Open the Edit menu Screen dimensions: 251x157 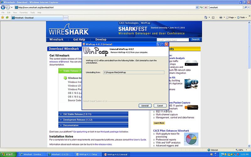click(x=9, y=13)
